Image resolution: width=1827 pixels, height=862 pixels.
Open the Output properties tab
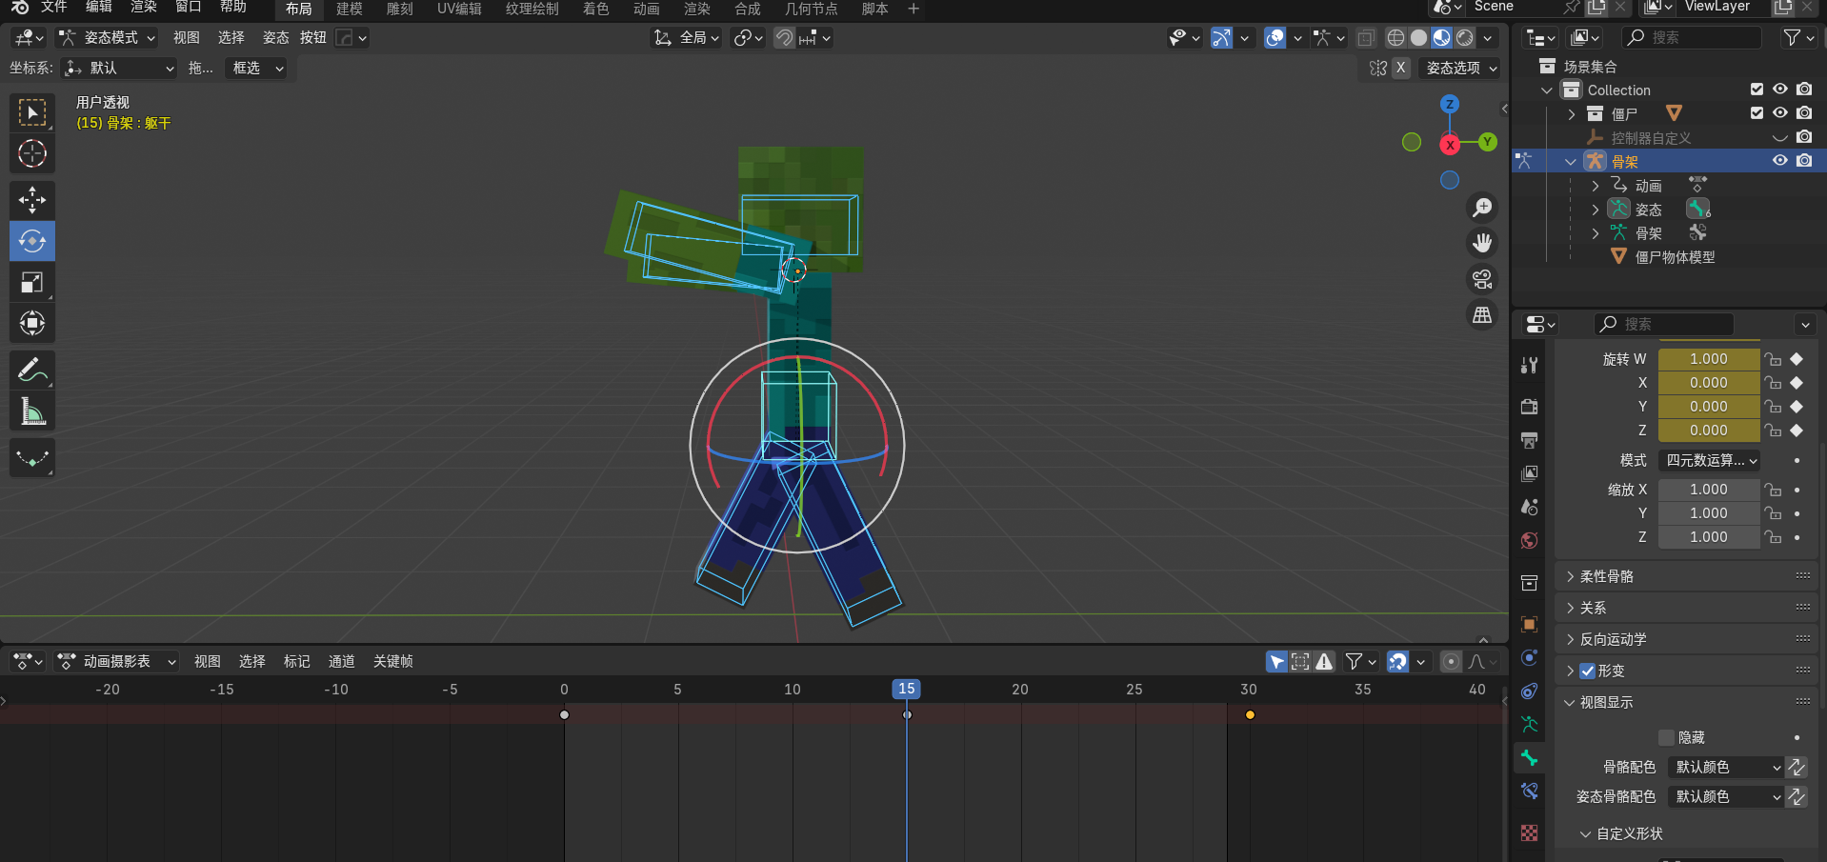point(1530,440)
